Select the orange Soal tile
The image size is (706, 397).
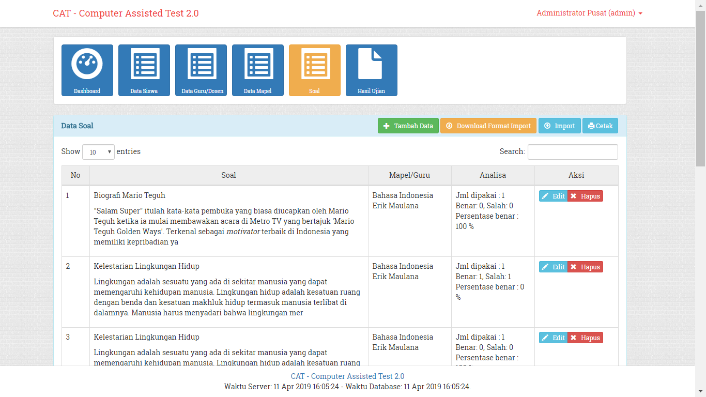click(314, 70)
